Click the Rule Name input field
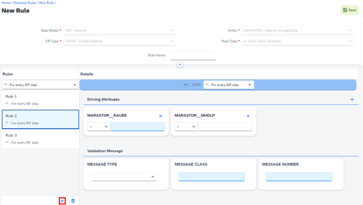Screen dimensions: 363x205 [192, 56]
